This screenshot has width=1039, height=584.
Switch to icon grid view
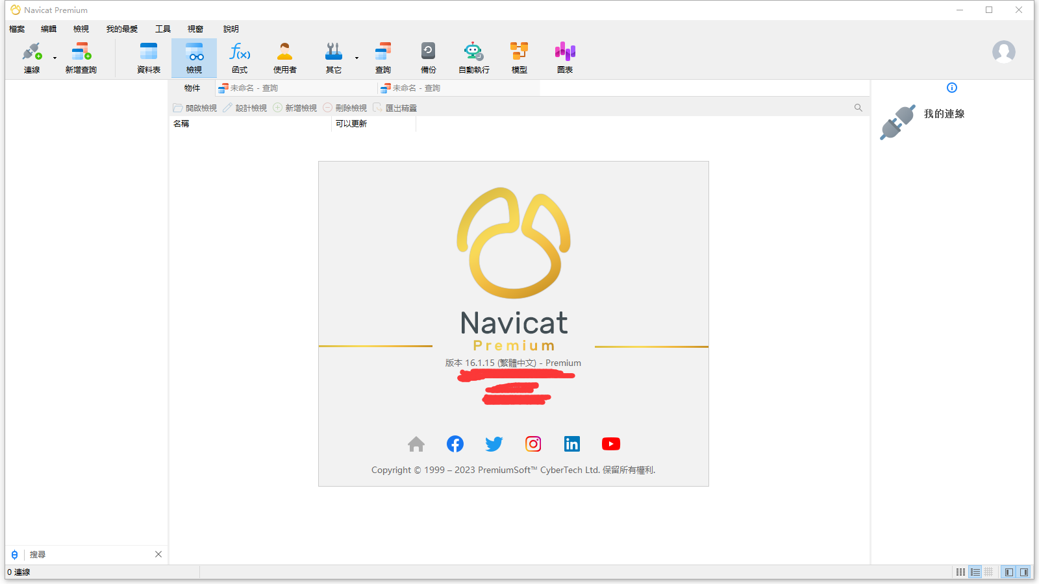point(960,572)
